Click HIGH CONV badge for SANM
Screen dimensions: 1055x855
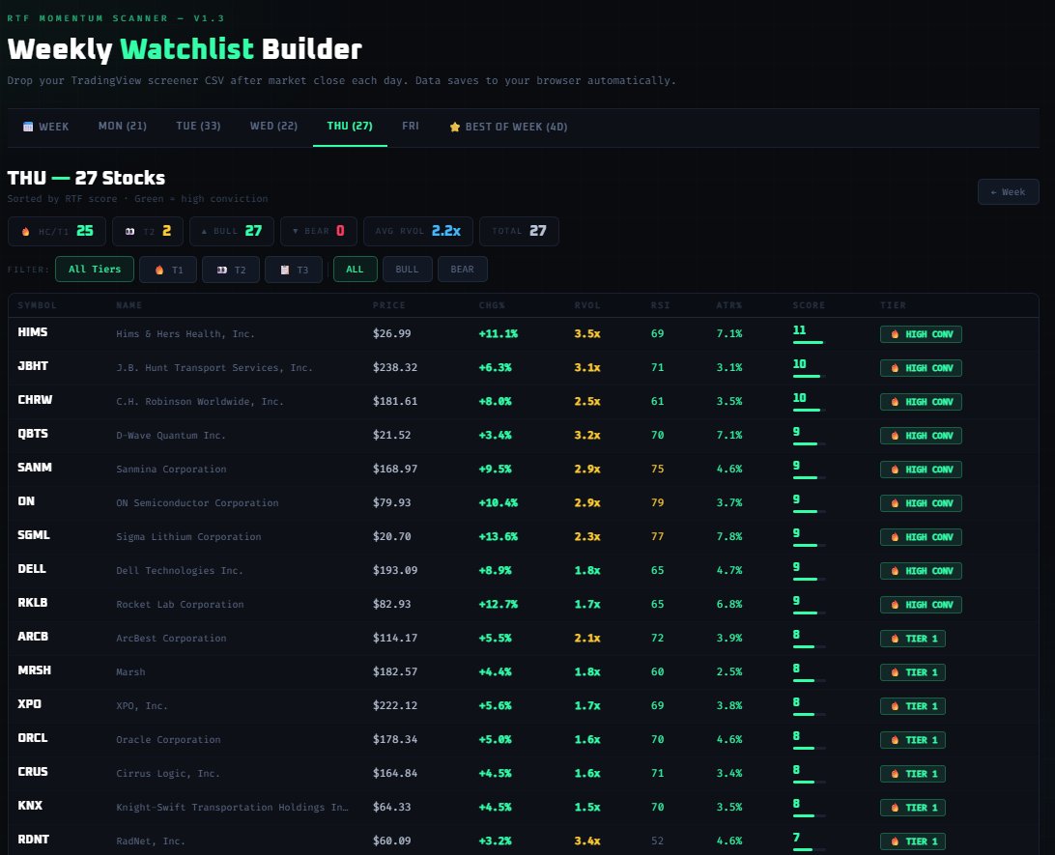click(921, 470)
